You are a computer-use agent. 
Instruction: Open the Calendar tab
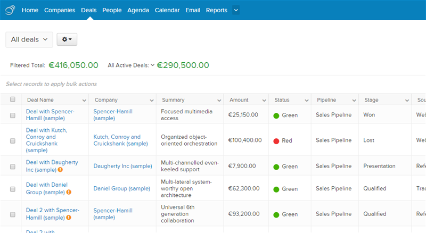(167, 10)
